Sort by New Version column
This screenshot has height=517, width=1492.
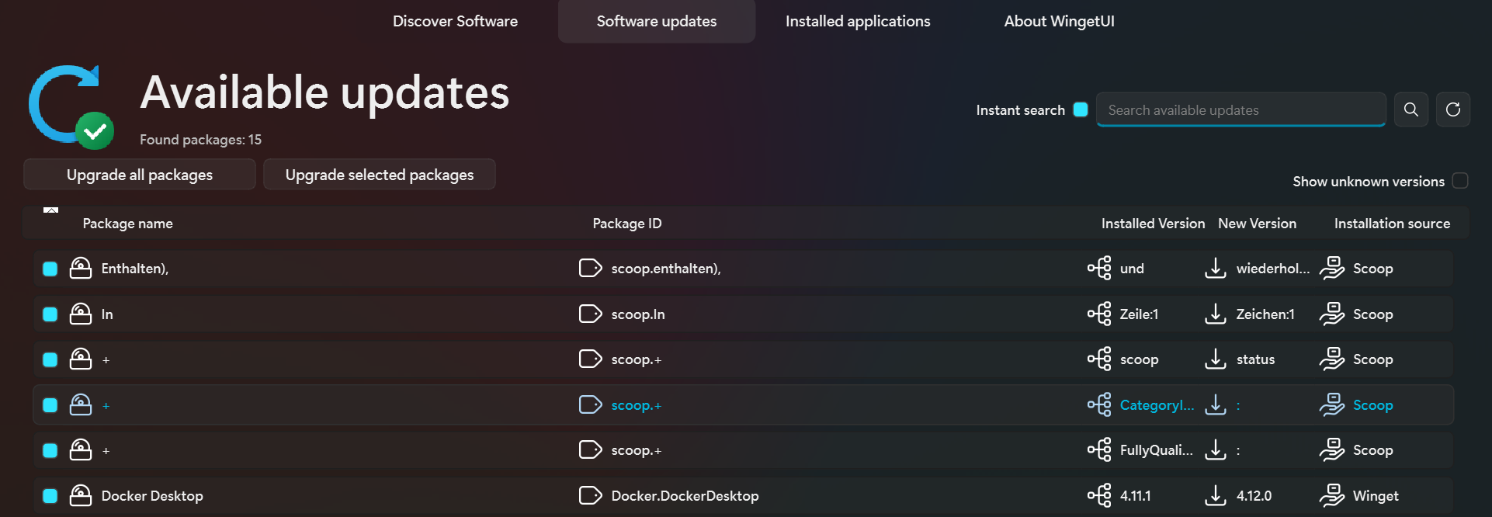coord(1257,224)
